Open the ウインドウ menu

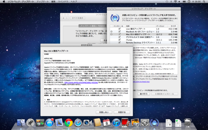coord(63,1)
